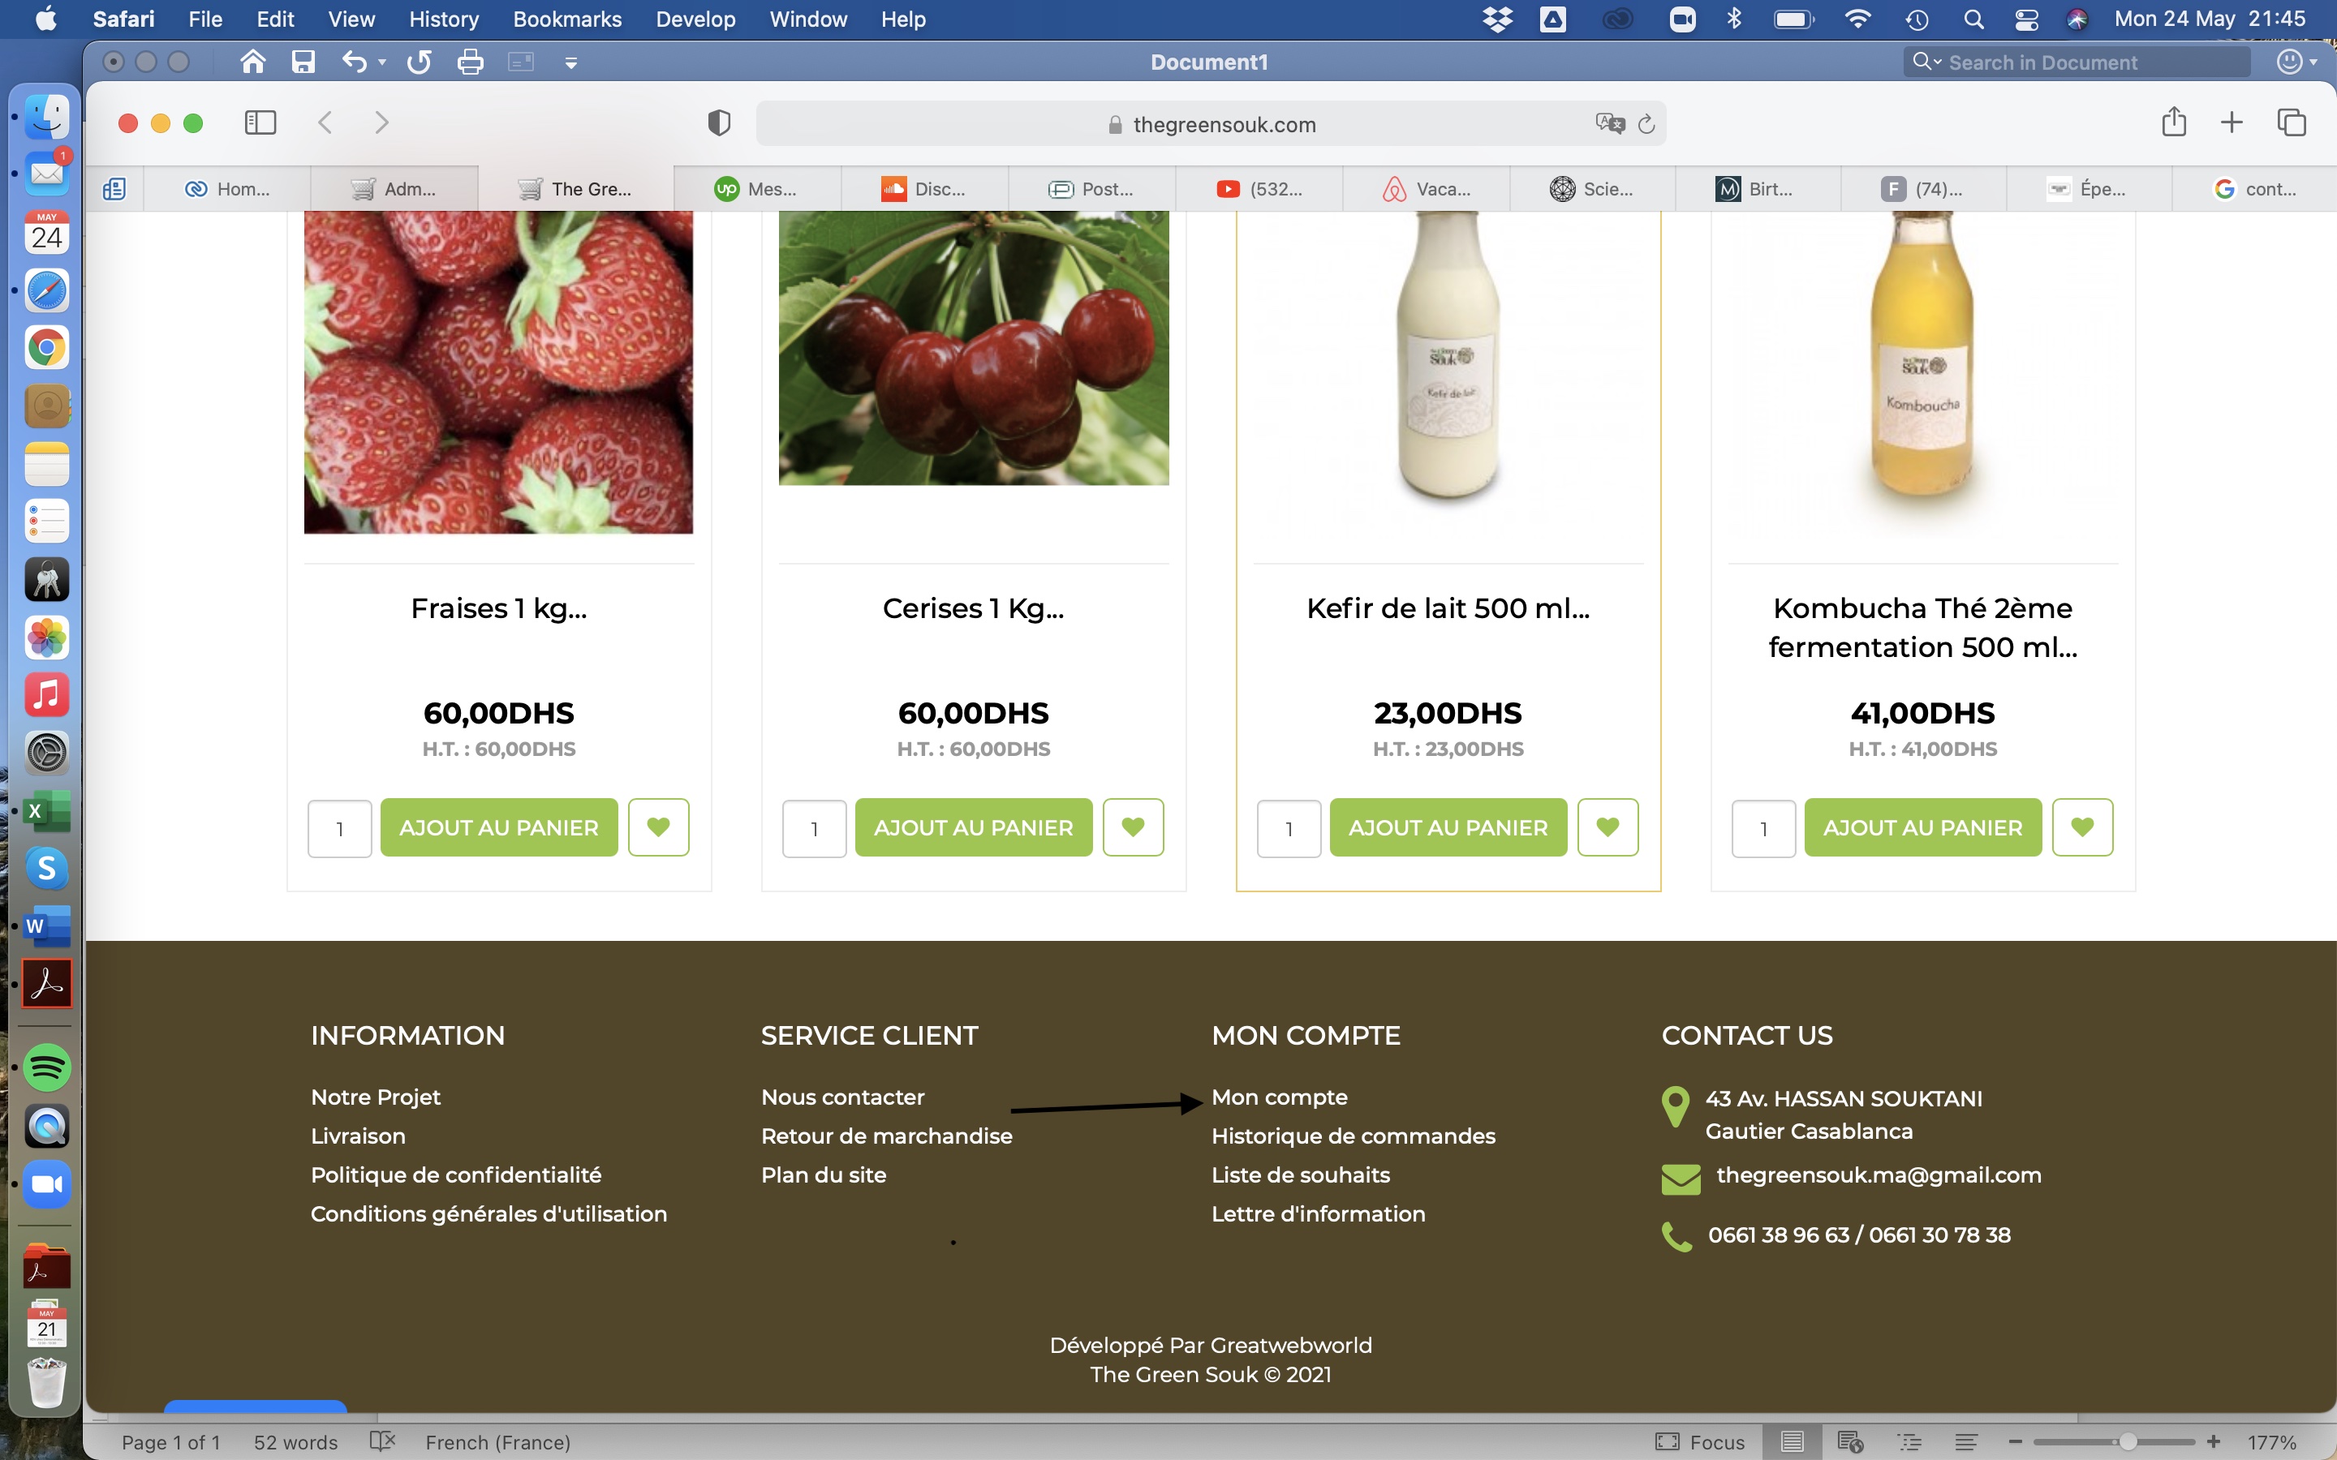Viewport: 2337px width, 1460px height.
Task: Save the document with the floppy icon
Action: click(303, 62)
